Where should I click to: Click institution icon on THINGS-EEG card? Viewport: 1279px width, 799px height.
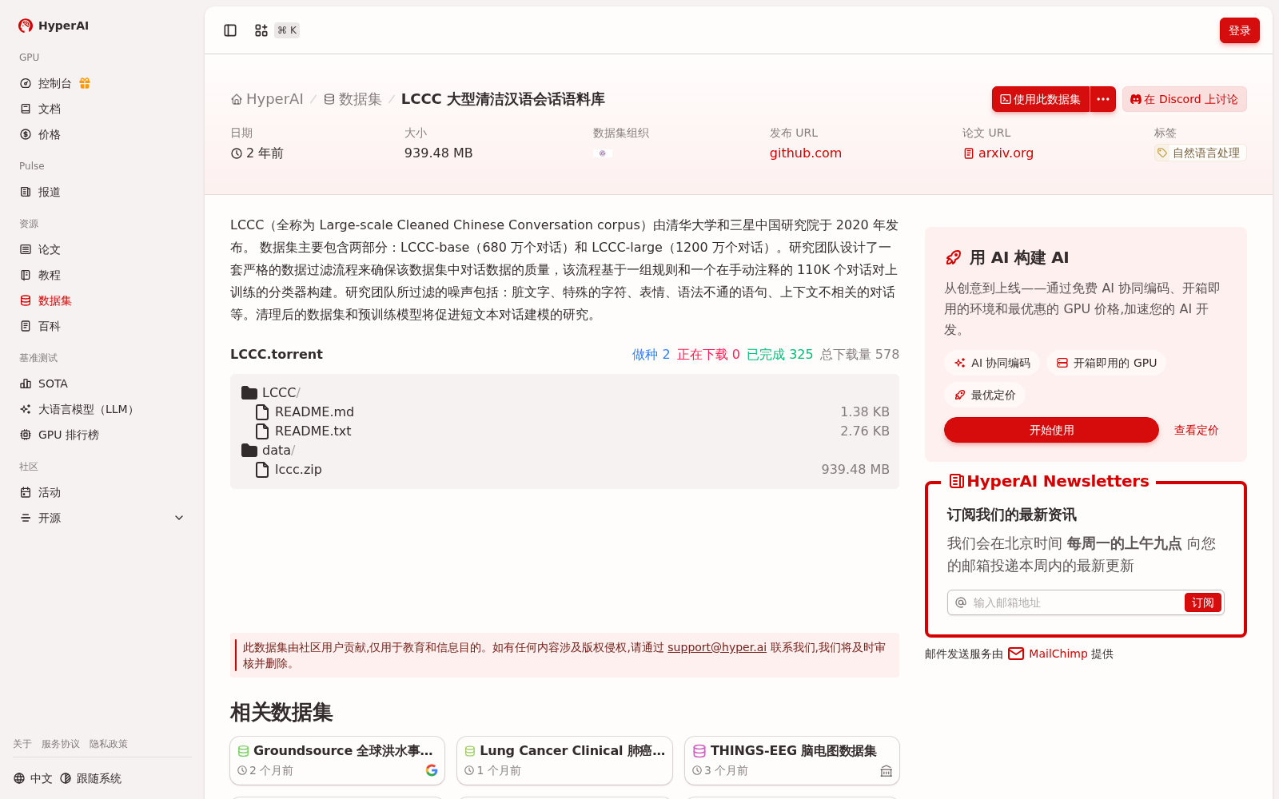click(886, 770)
